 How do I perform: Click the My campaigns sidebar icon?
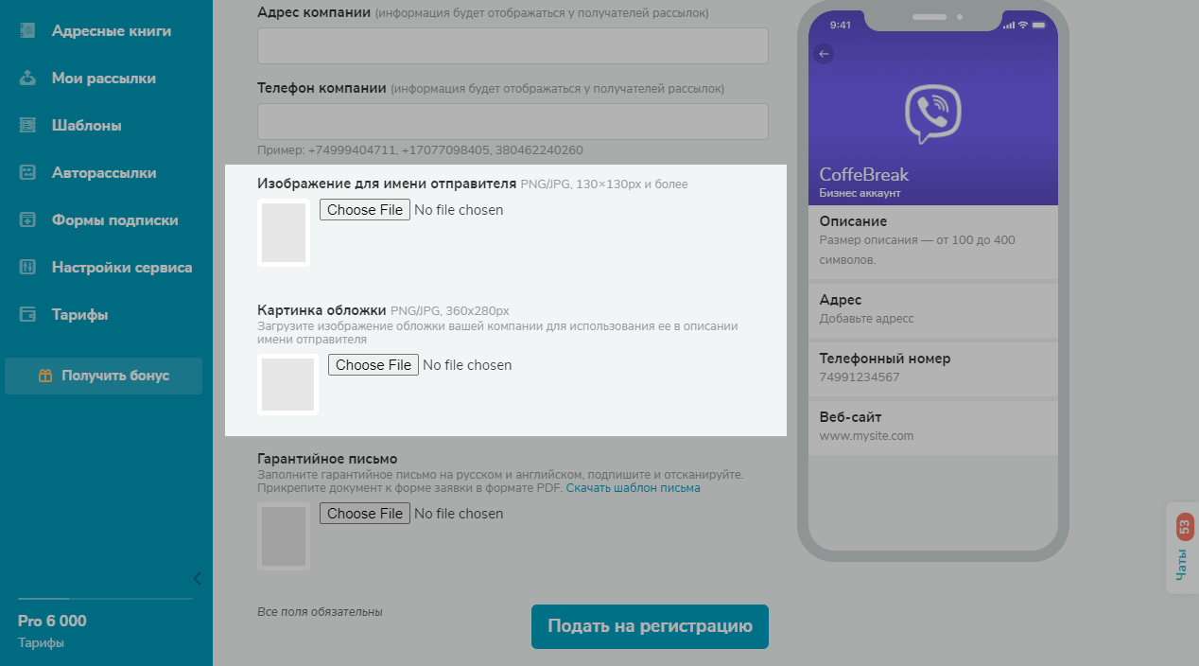pos(27,78)
